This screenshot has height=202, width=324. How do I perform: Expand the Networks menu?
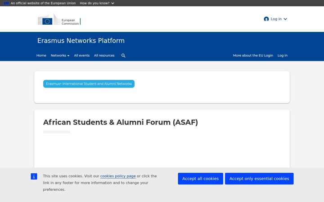60,56
